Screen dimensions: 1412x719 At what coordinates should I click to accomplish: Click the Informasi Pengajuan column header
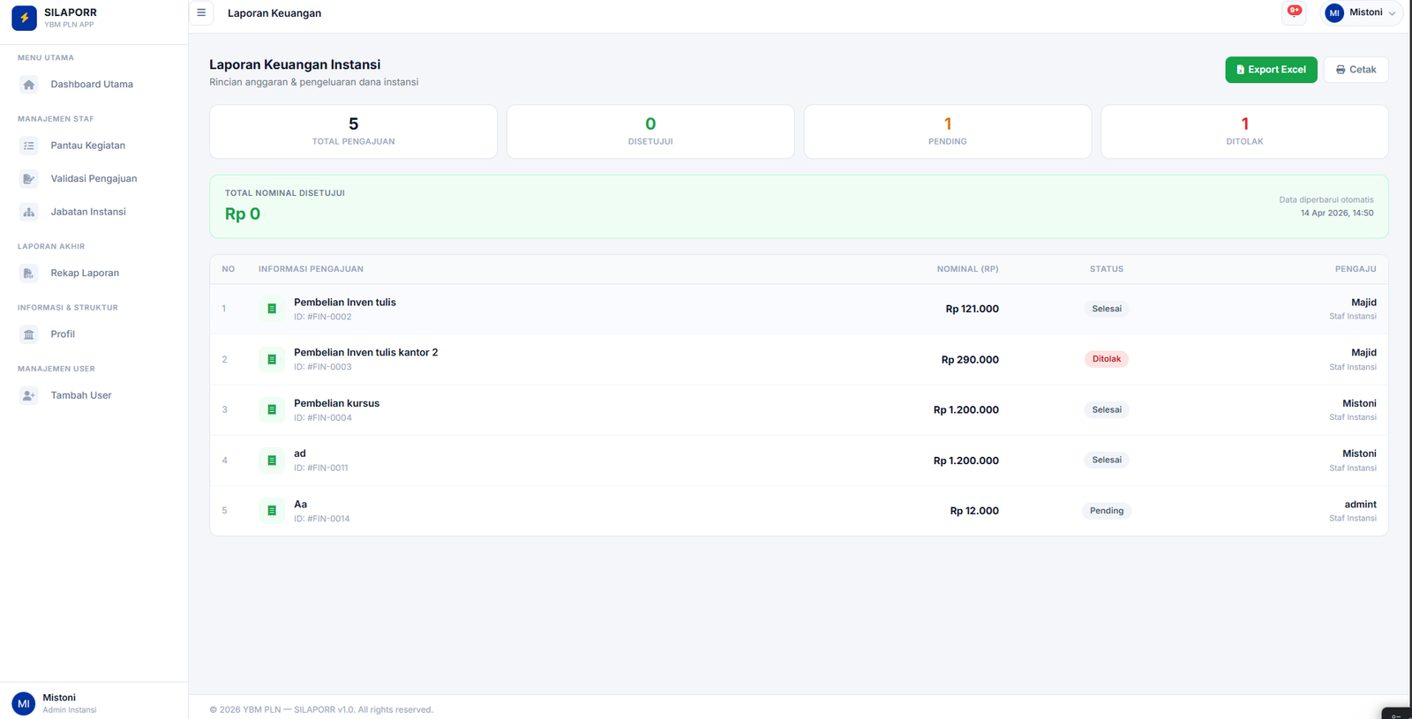coord(311,269)
